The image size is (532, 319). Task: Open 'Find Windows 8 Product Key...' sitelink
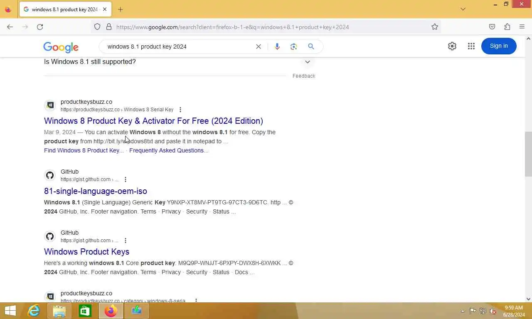point(84,150)
